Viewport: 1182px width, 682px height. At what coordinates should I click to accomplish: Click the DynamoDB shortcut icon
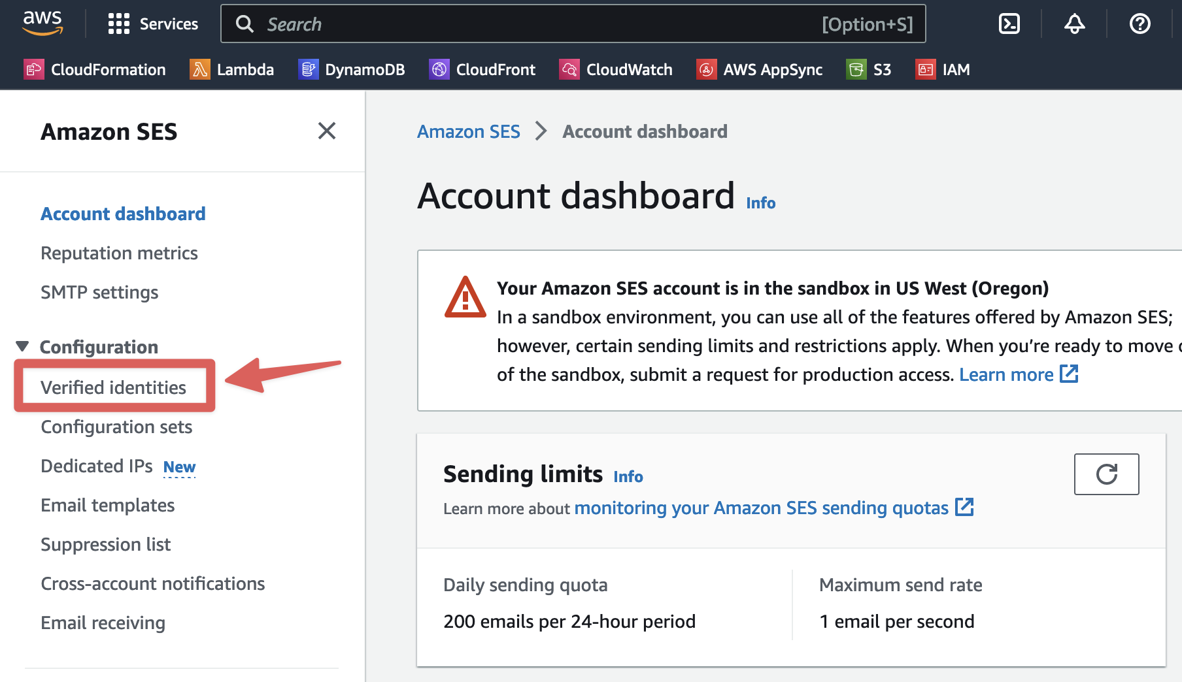click(x=308, y=69)
